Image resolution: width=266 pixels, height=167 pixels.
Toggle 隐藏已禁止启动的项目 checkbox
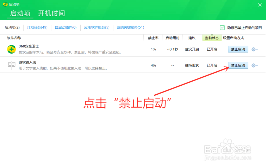coord(222,28)
